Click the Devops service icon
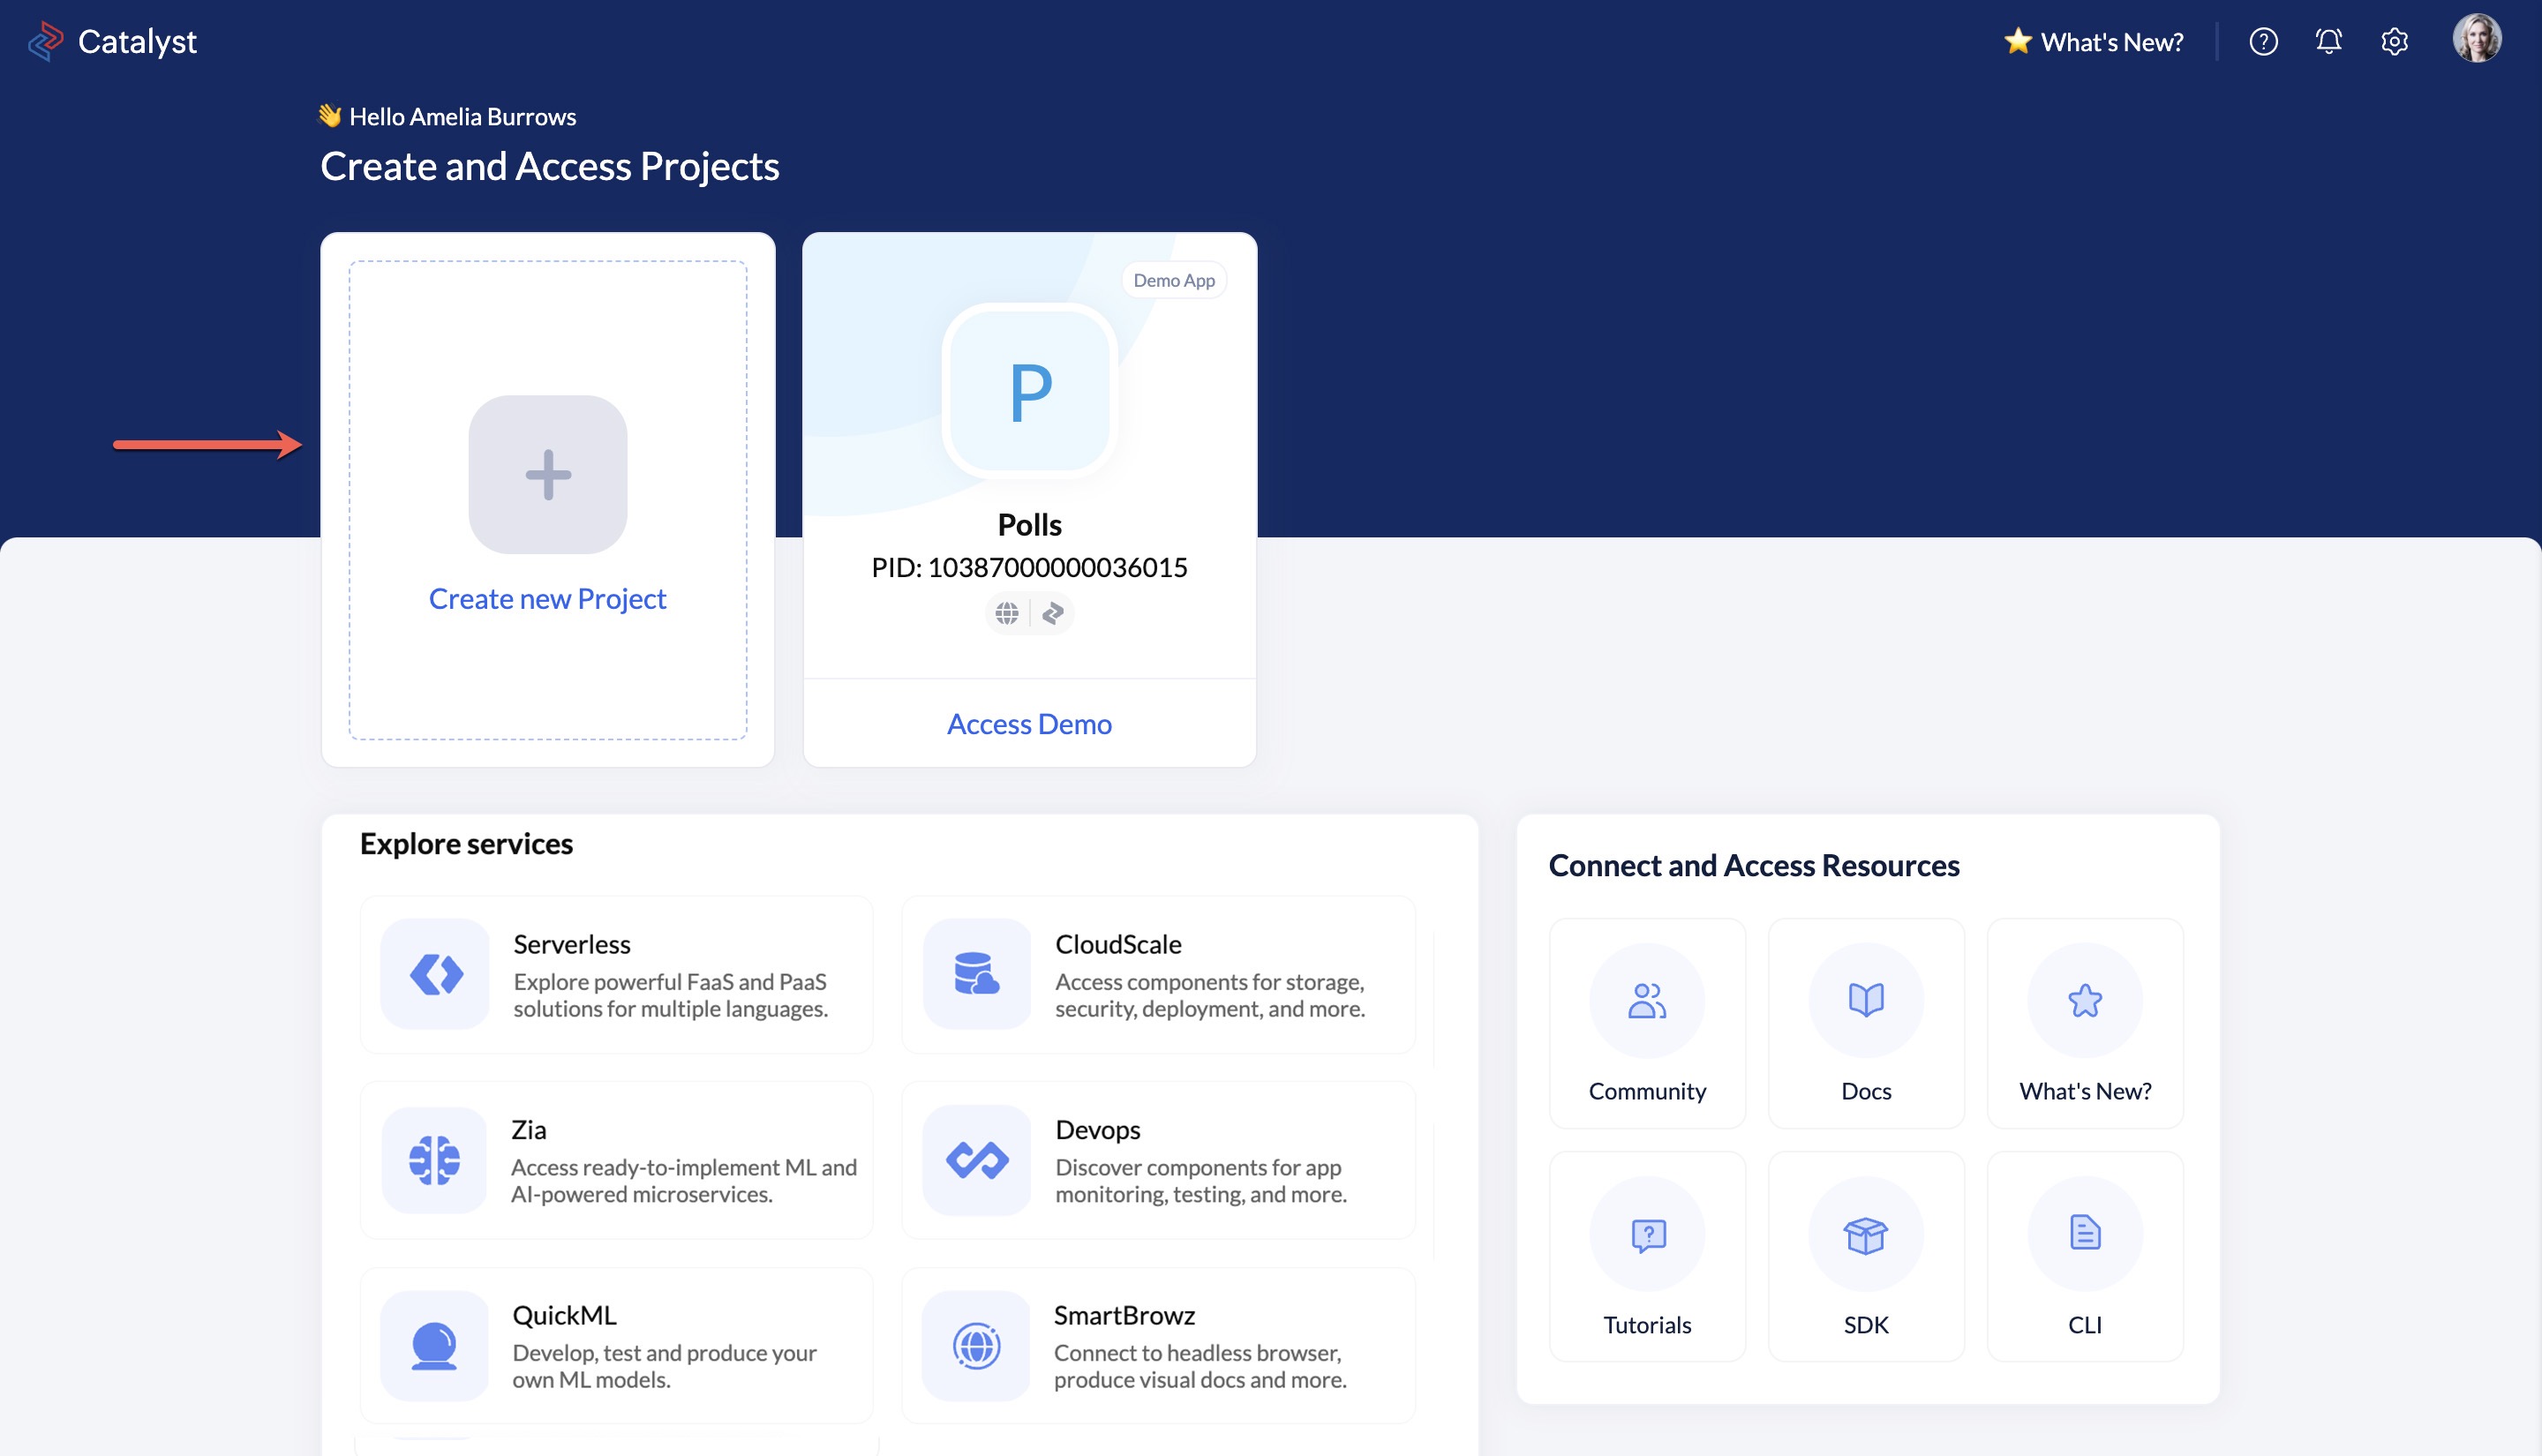Image resolution: width=2542 pixels, height=1456 pixels. pyautogui.click(x=974, y=1161)
